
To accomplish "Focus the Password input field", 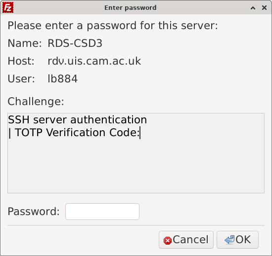I will coord(102,212).
